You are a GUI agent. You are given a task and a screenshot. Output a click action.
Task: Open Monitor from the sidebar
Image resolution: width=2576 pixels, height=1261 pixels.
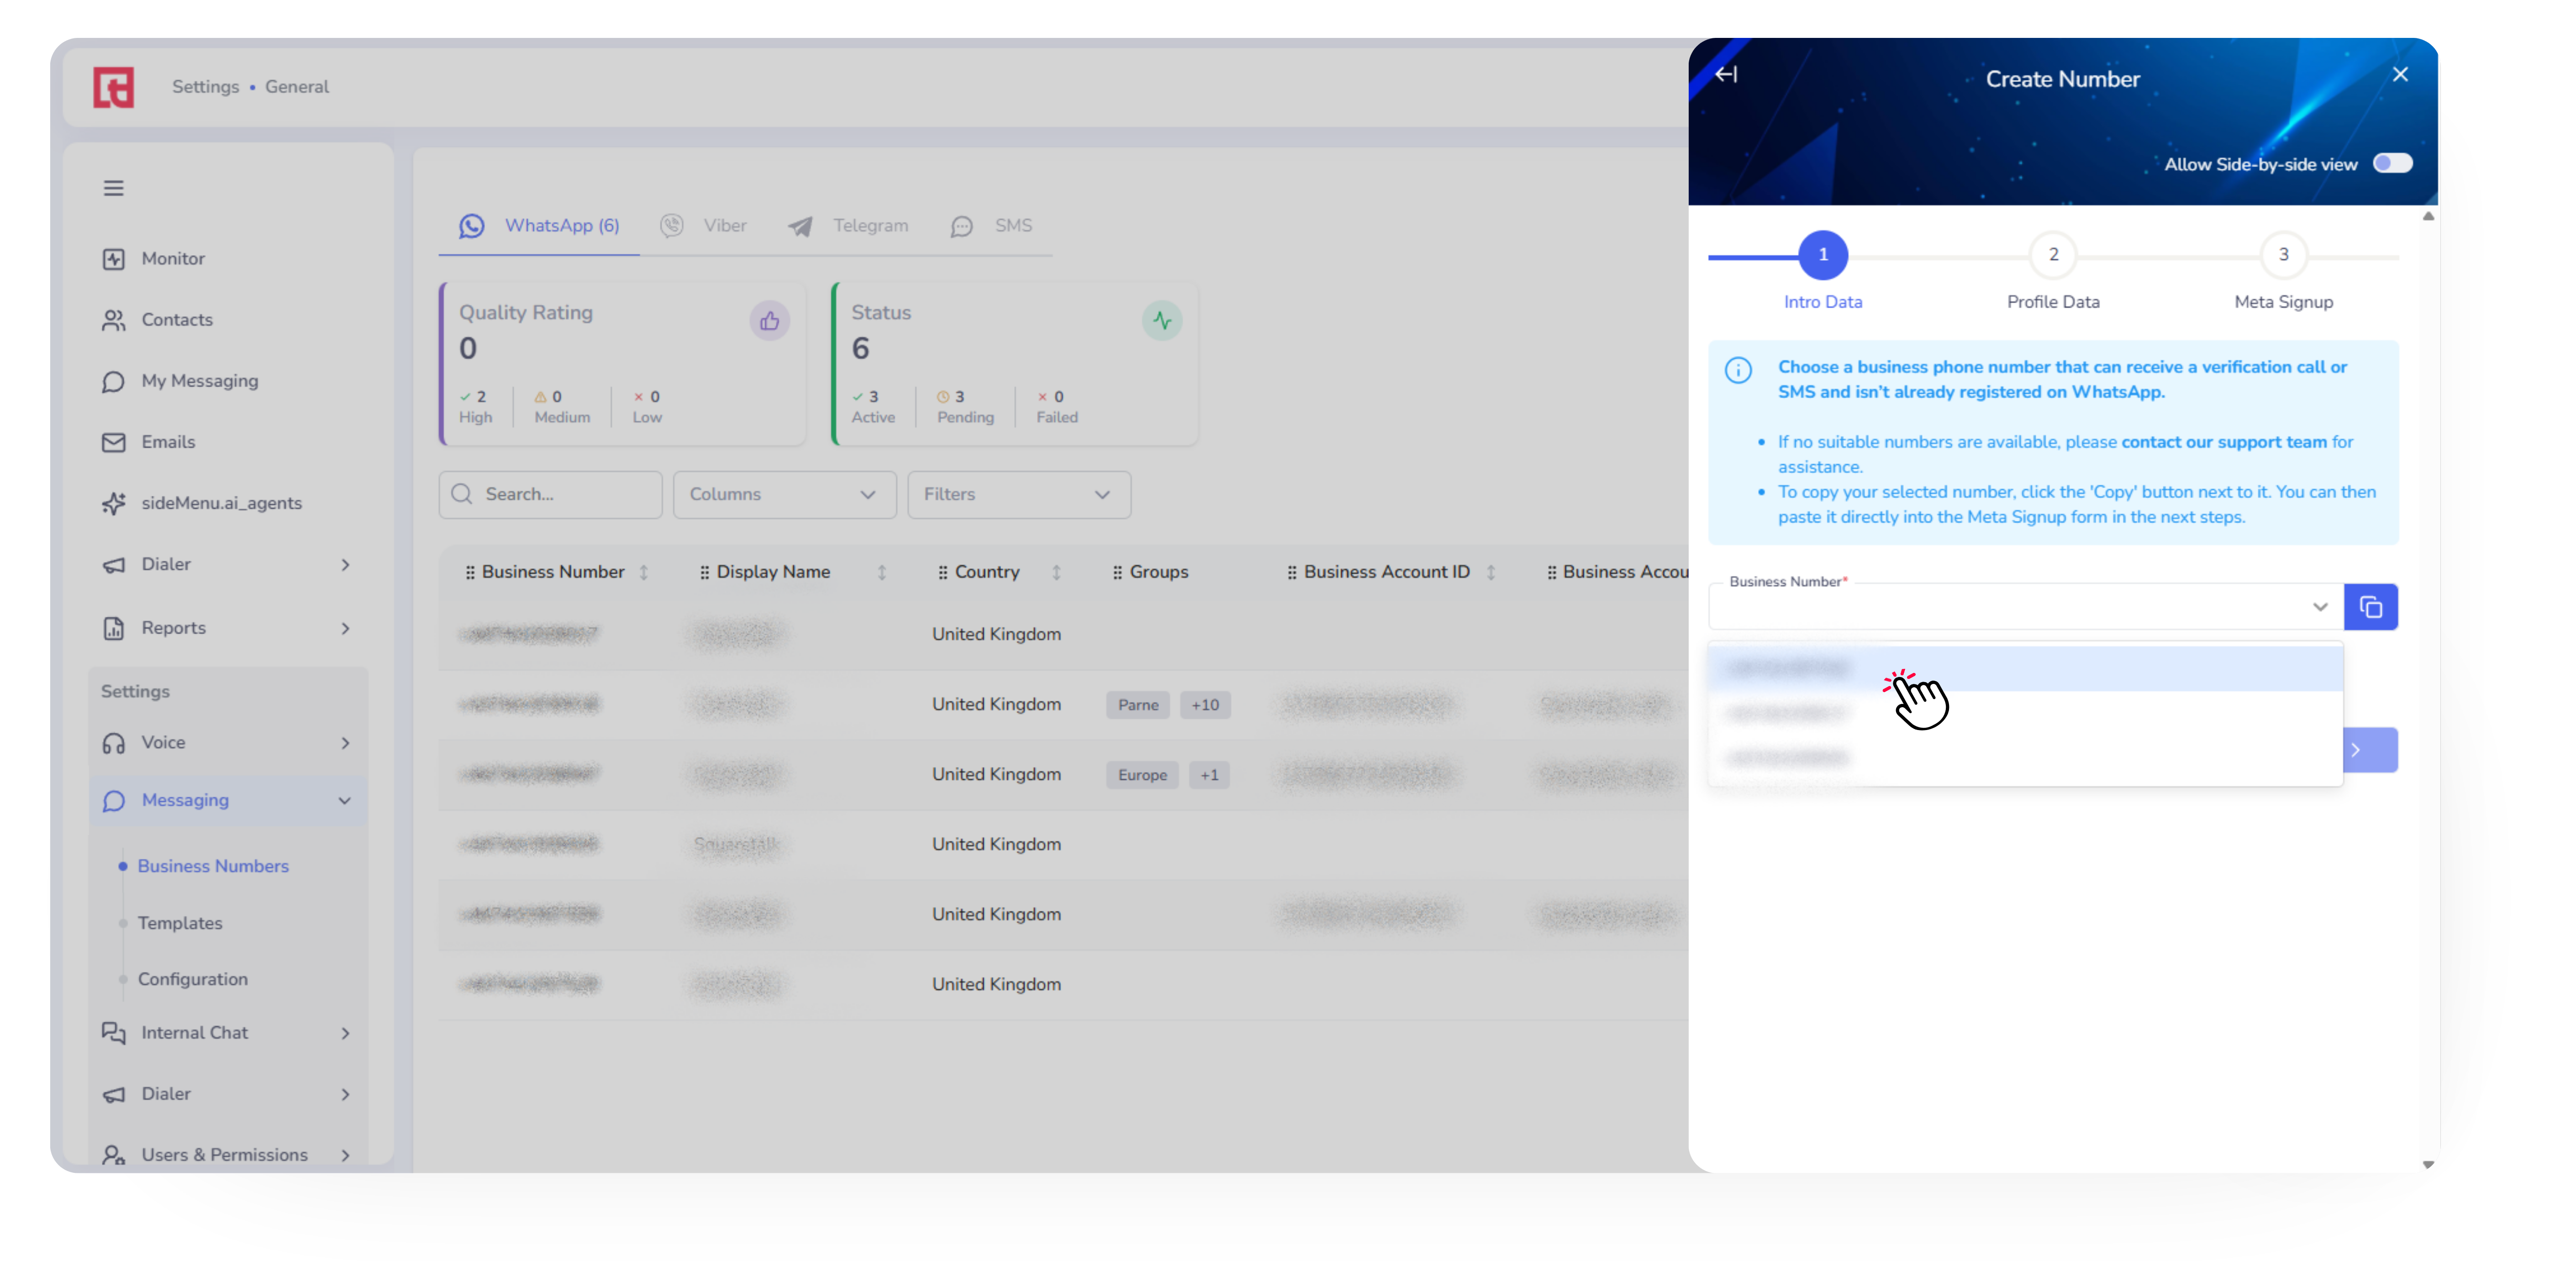pyautogui.click(x=172, y=259)
